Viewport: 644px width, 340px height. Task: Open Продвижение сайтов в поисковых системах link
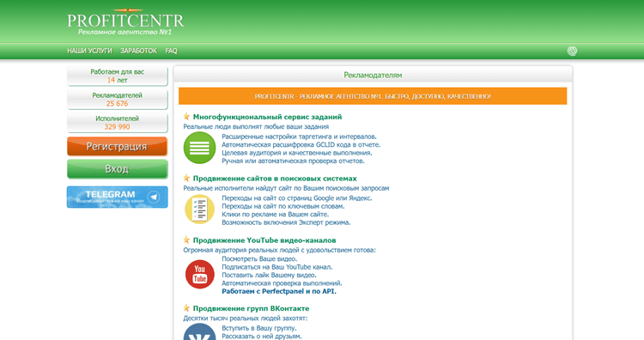pos(275,179)
